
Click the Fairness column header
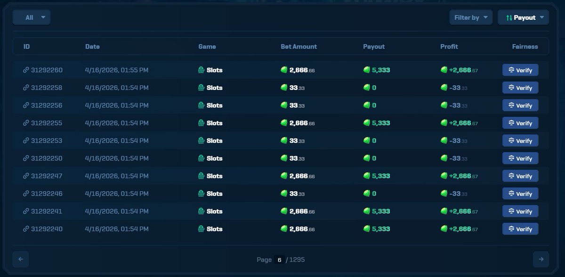tap(525, 47)
